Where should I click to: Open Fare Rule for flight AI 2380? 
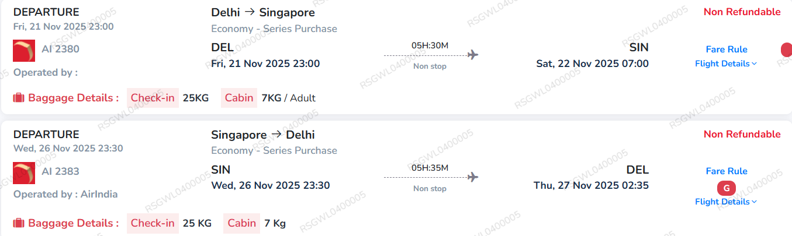727,50
